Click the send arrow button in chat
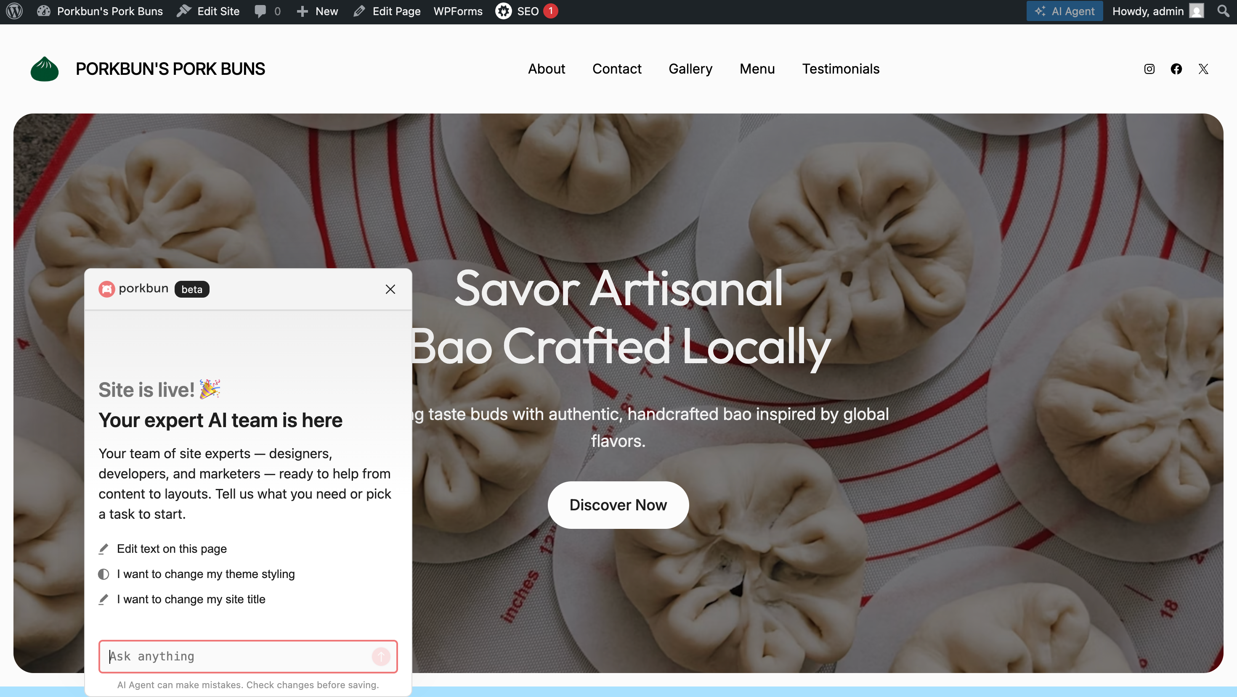Screen dimensions: 1237x697 [x=381, y=657]
